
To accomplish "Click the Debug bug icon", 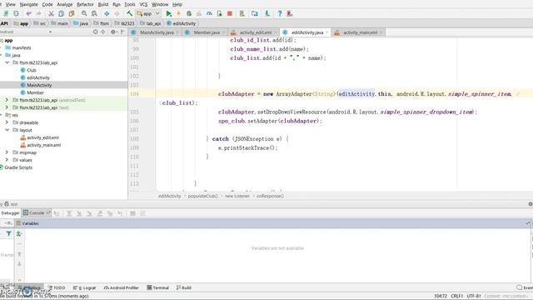I will (x=189, y=13).
